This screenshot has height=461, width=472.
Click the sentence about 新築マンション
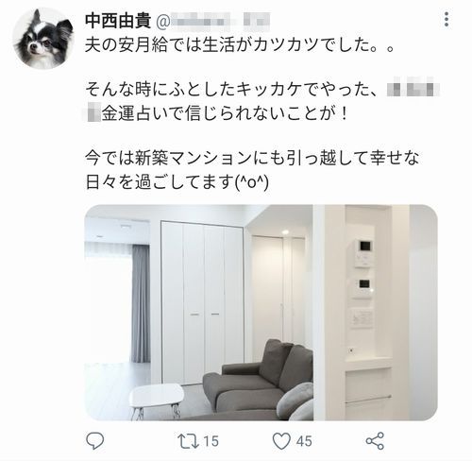(252, 158)
